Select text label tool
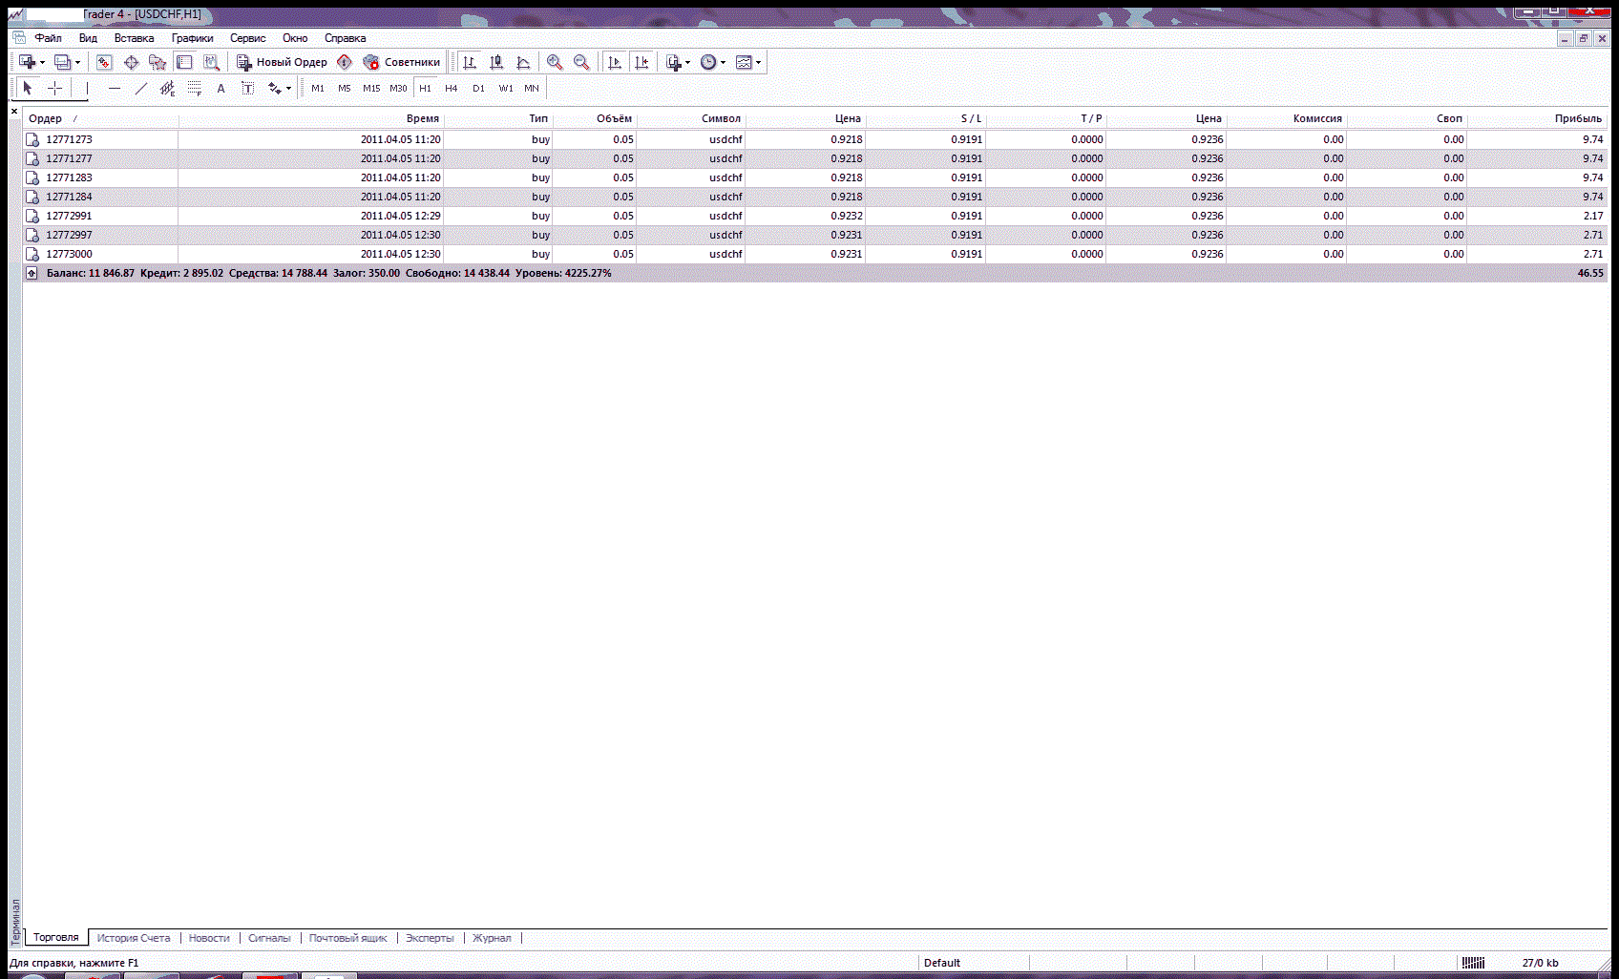1619x979 pixels. pos(247,88)
